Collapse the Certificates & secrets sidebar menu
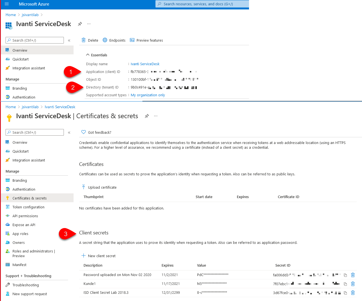 69,133
